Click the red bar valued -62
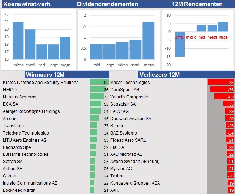 click(x=224, y=96)
